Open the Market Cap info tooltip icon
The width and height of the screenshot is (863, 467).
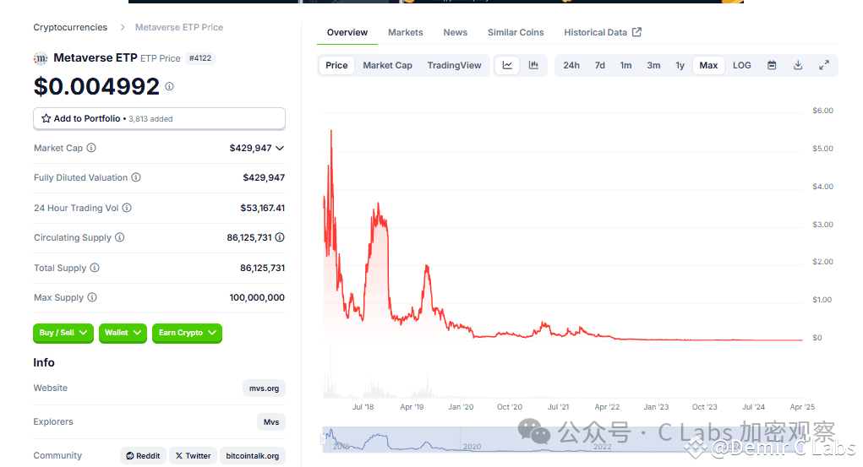tap(91, 148)
